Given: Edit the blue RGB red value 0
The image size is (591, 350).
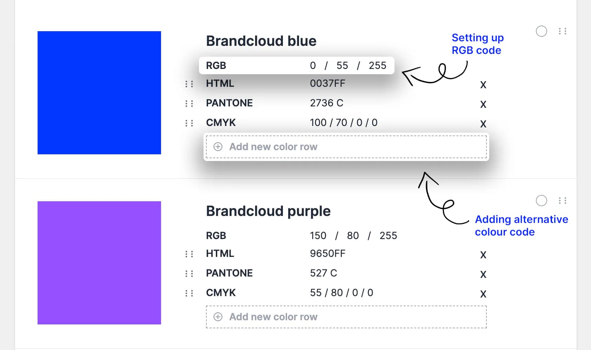Looking at the screenshot, I should pyautogui.click(x=313, y=65).
